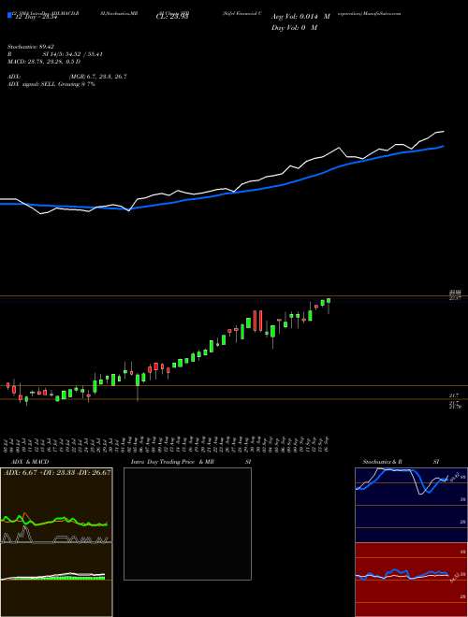Click inside the empty Intra Day chart box
Image resolution: width=468 pixels, height=617 pixels.
(187, 524)
